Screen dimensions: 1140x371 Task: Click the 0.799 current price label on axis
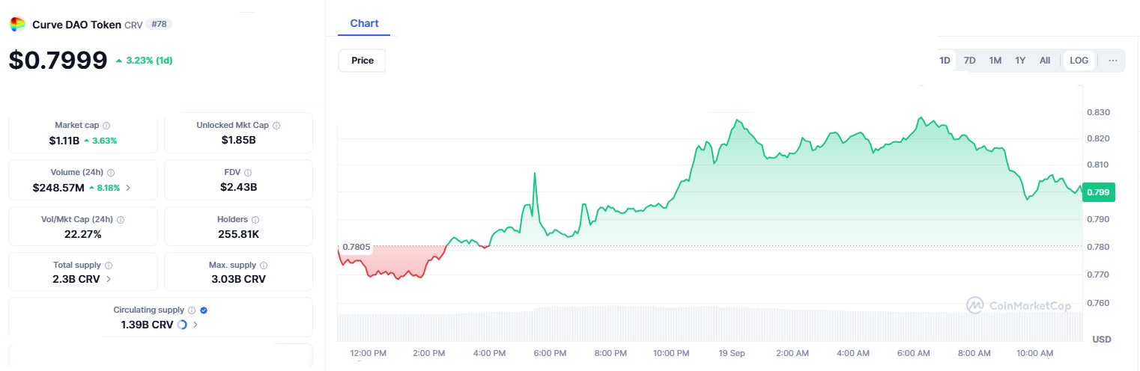pos(1100,192)
